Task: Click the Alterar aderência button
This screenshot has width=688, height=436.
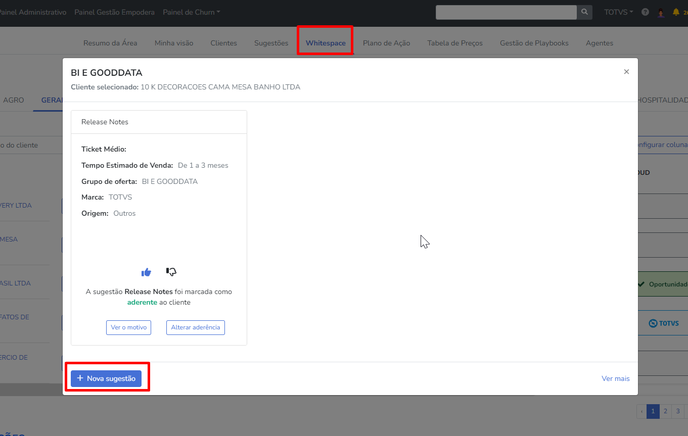Action: click(x=196, y=327)
